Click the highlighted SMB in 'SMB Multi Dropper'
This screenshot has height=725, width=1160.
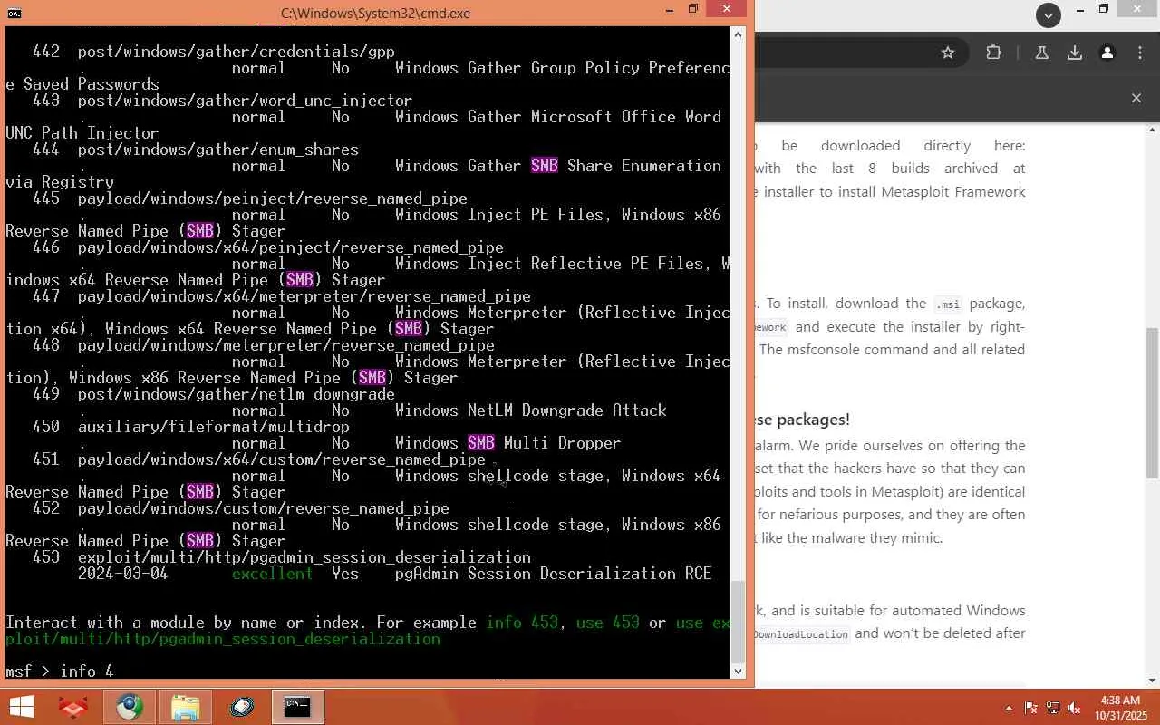pyautogui.click(x=481, y=443)
